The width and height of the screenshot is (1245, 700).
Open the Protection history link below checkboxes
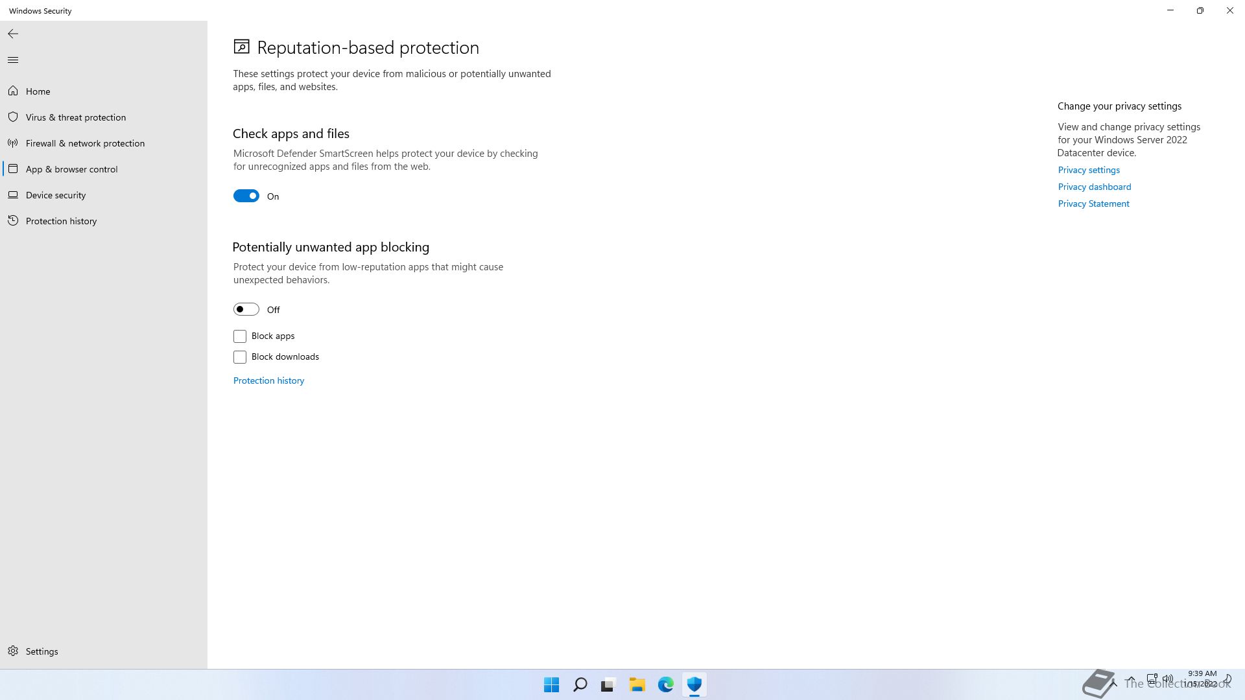click(268, 380)
